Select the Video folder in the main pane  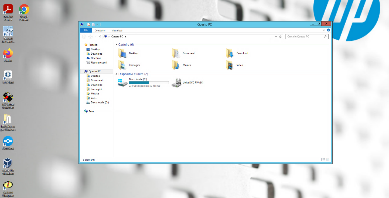pos(235,65)
